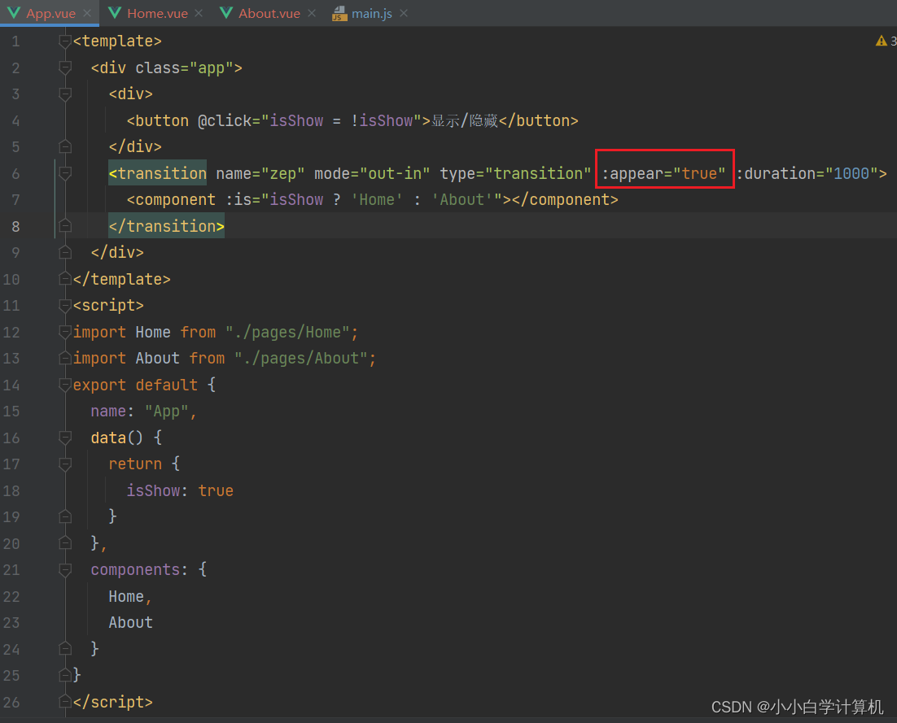The height and width of the screenshot is (723, 897).
Task: Click the Vue icon on App.vue tab
Action: (x=14, y=12)
